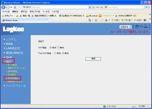Open the ツール(T) menu in menu bar

(46, 11)
